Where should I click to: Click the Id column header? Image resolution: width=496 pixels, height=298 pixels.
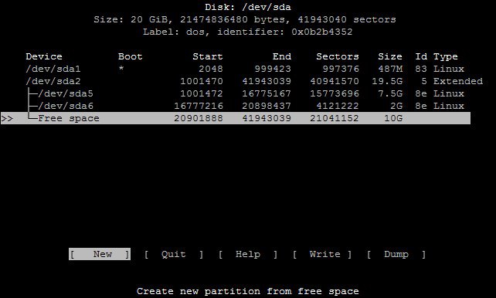[421, 56]
